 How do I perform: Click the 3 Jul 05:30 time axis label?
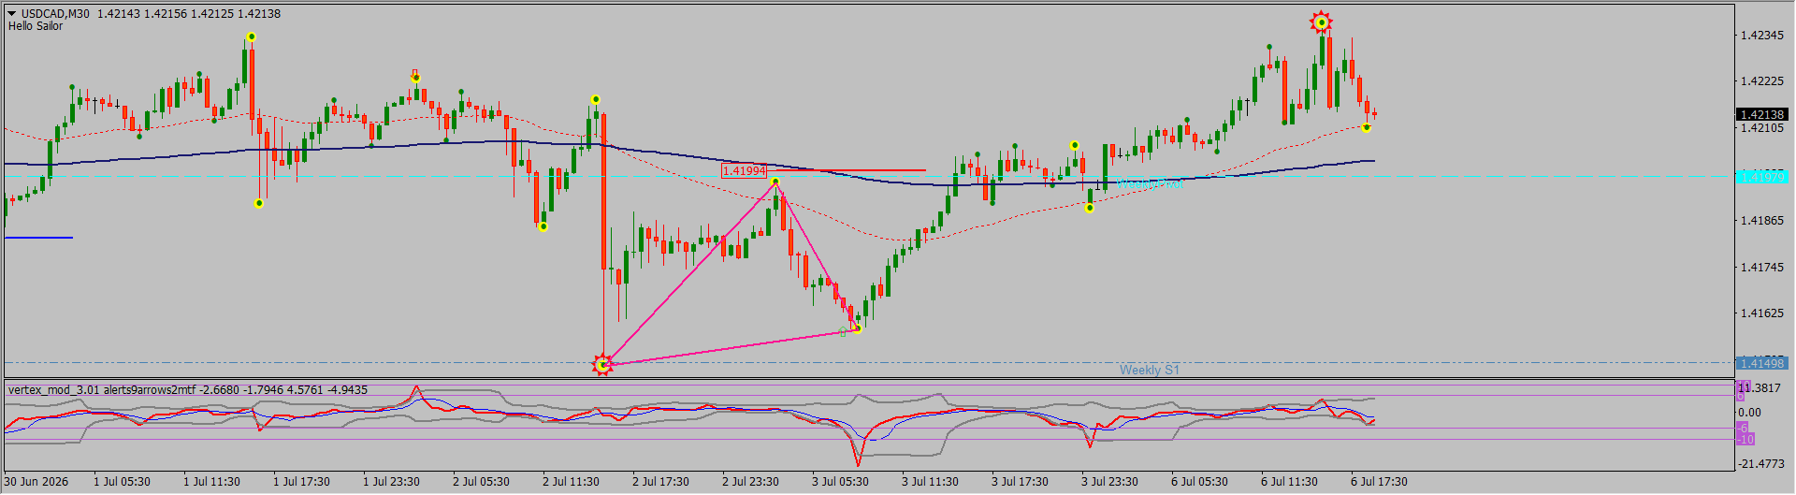(840, 482)
